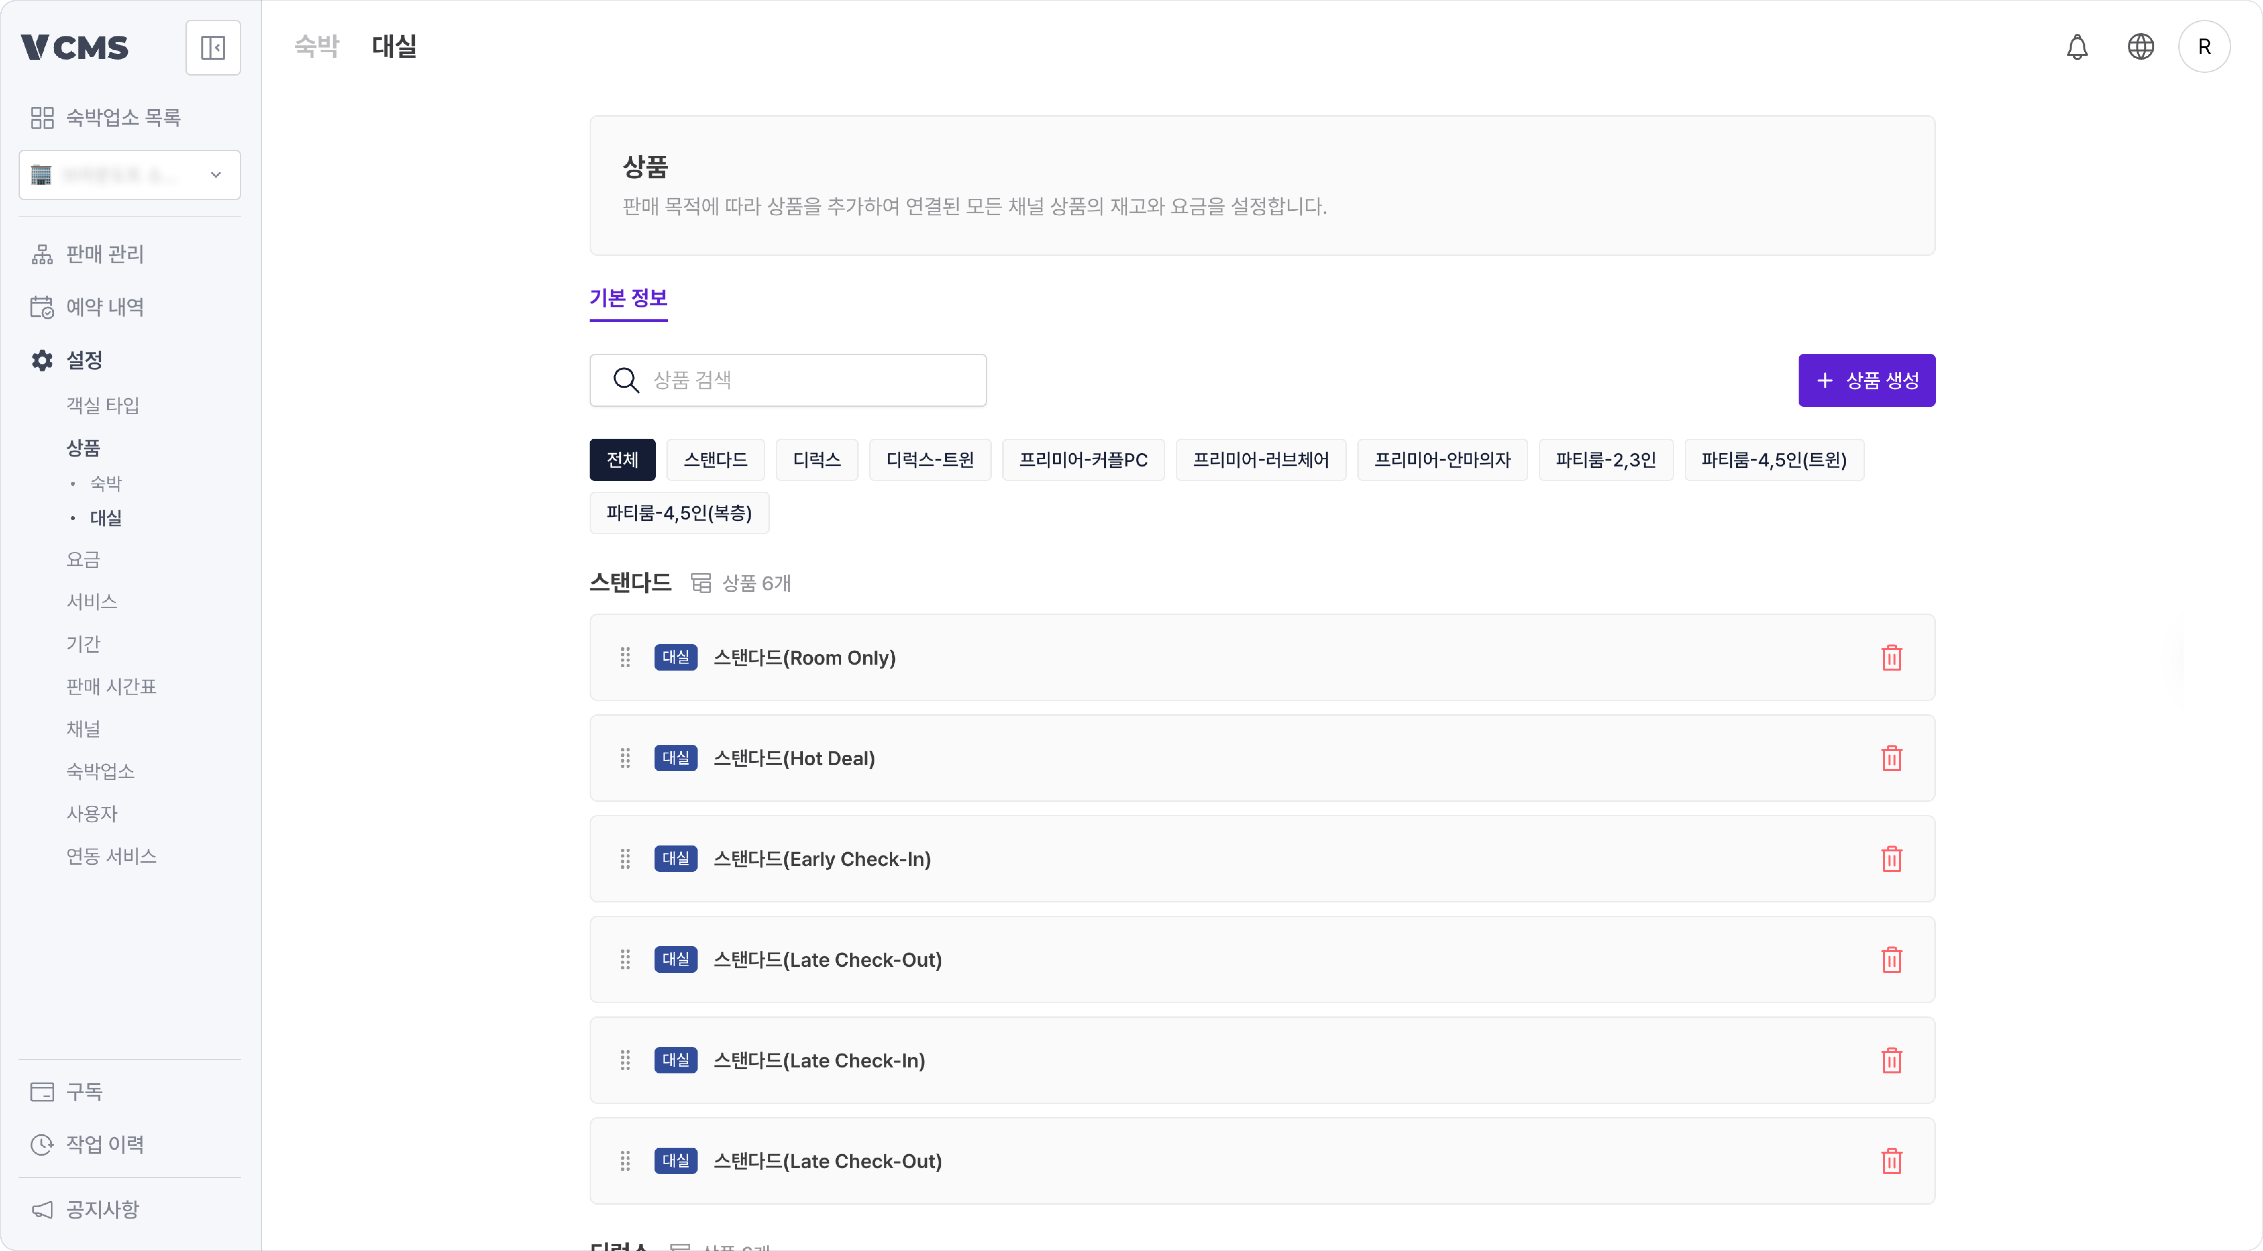This screenshot has width=2263, height=1251.
Task: Open the language globe icon
Action: pyautogui.click(x=2141, y=47)
